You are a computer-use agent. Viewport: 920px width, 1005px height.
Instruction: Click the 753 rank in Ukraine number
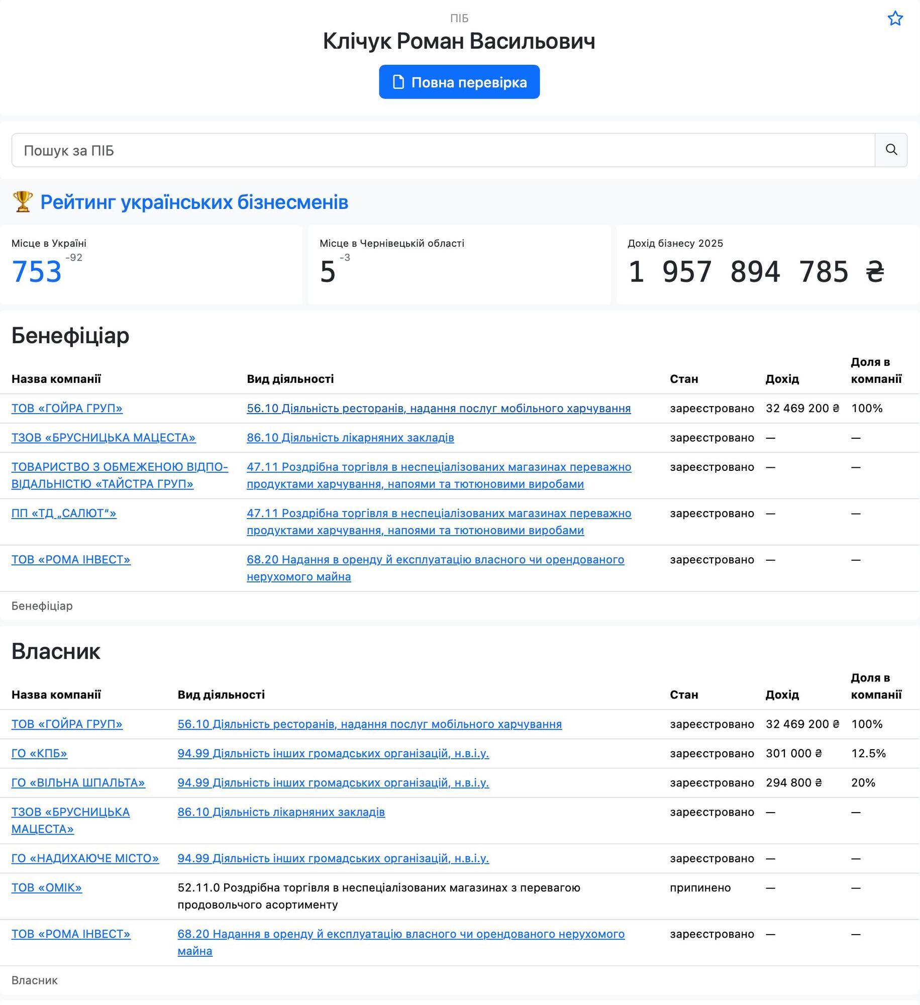[x=37, y=272]
